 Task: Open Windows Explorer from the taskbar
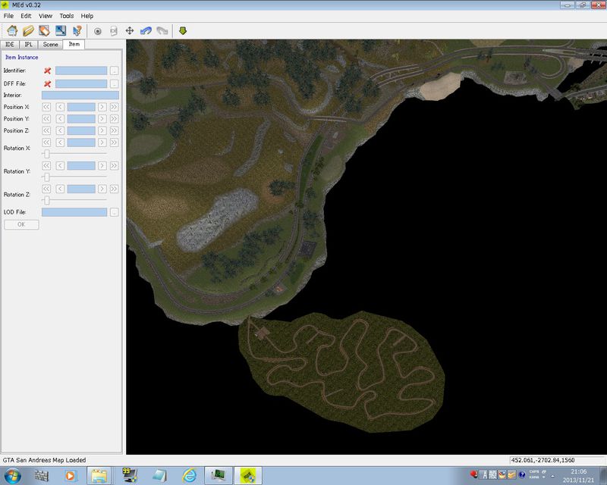pyautogui.click(x=99, y=475)
